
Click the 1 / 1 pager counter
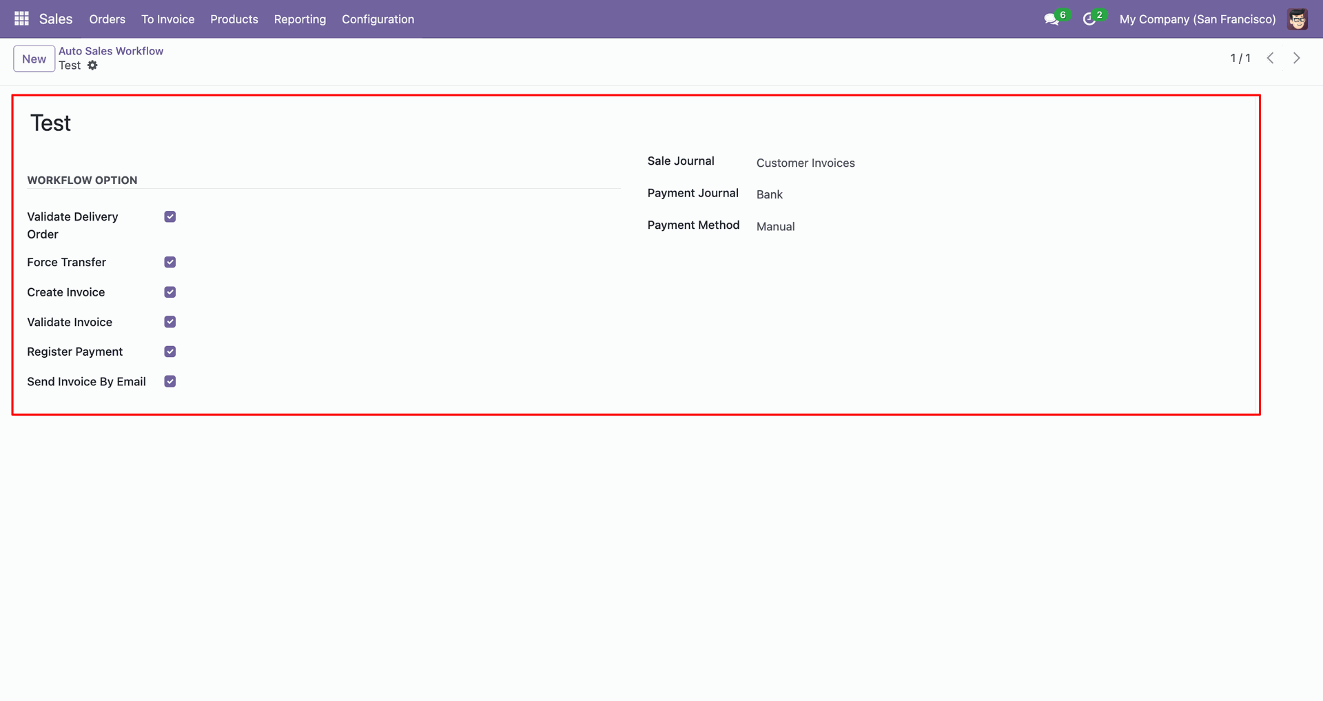(x=1240, y=59)
